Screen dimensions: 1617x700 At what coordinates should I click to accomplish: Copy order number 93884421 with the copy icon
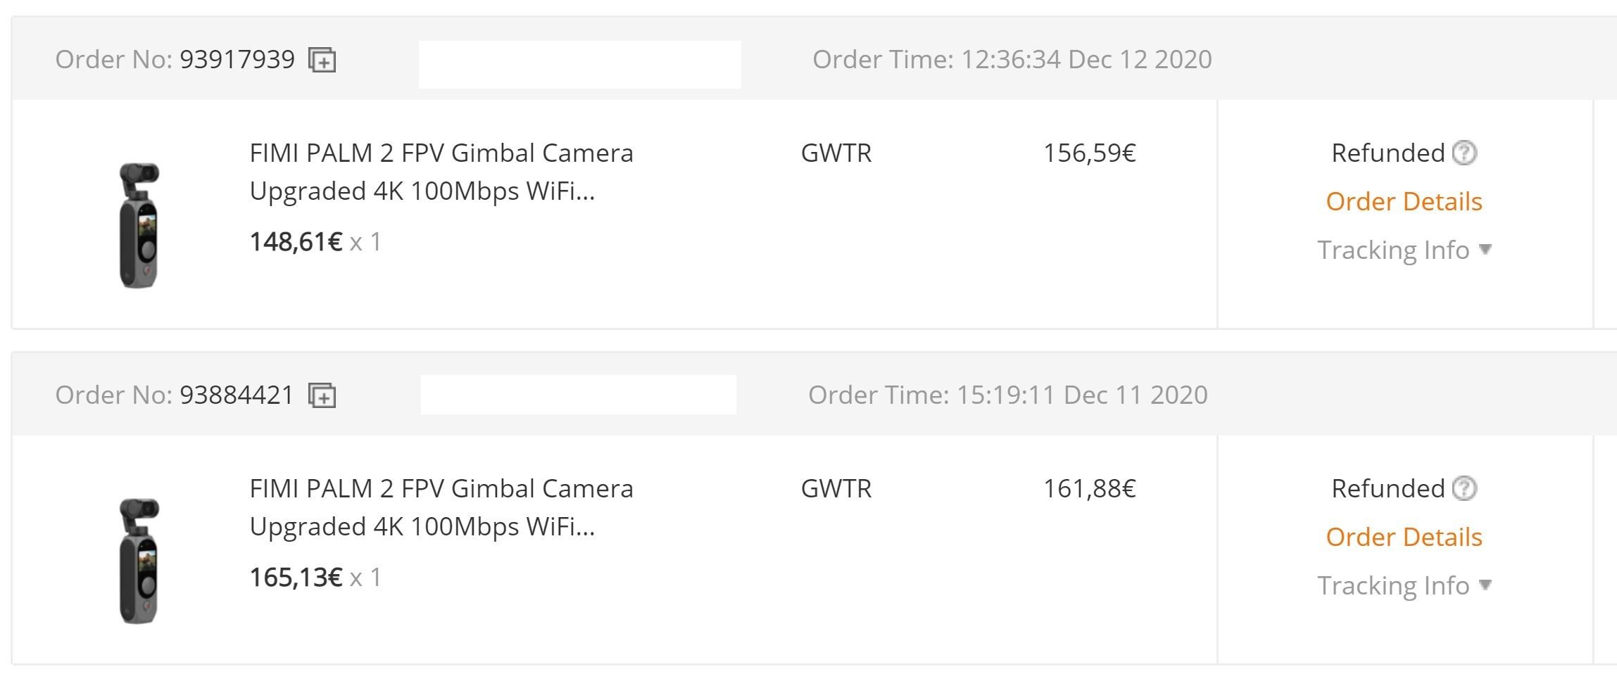coord(322,395)
